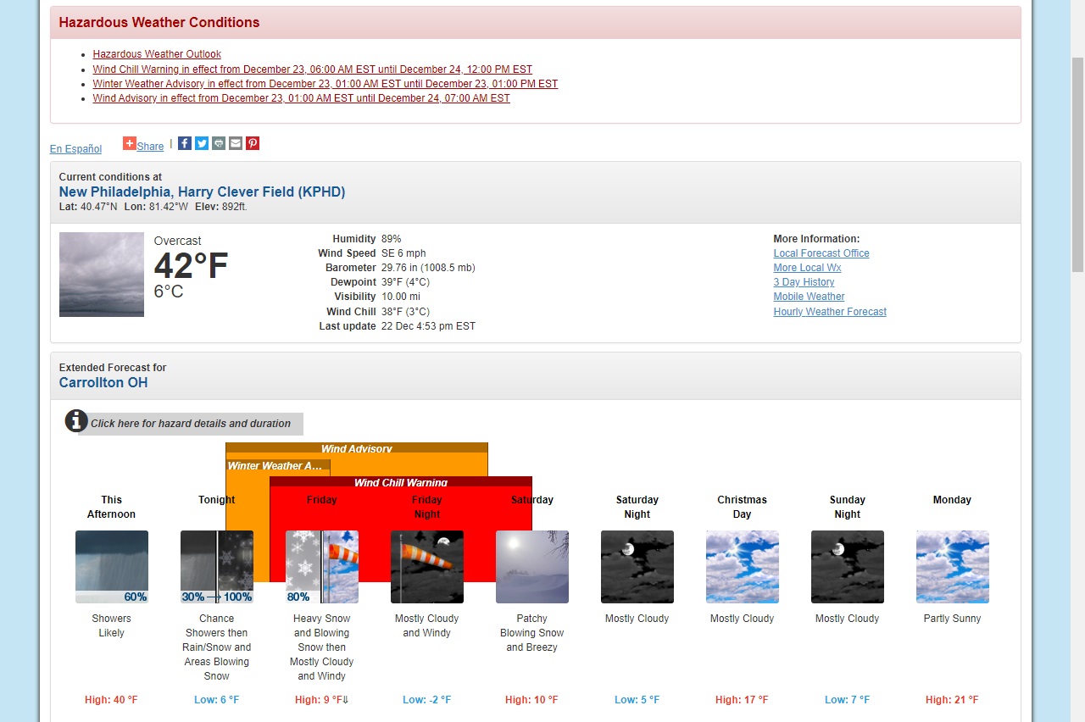Click the Saturday blowing snow forecast icon

[532, 567]
